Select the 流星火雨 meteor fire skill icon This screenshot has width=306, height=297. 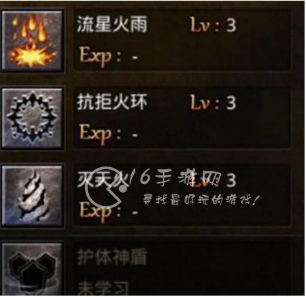coord(32,40)
